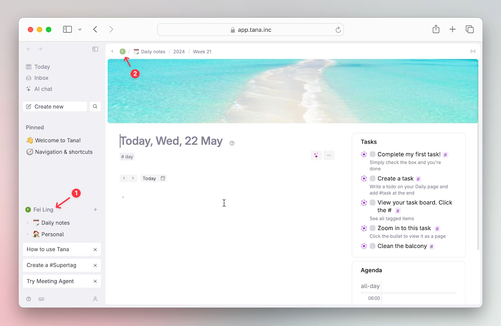Screen dimensions: 501x326
Task: Open Personal in sidebar tree
Action: tap(48, 235)
